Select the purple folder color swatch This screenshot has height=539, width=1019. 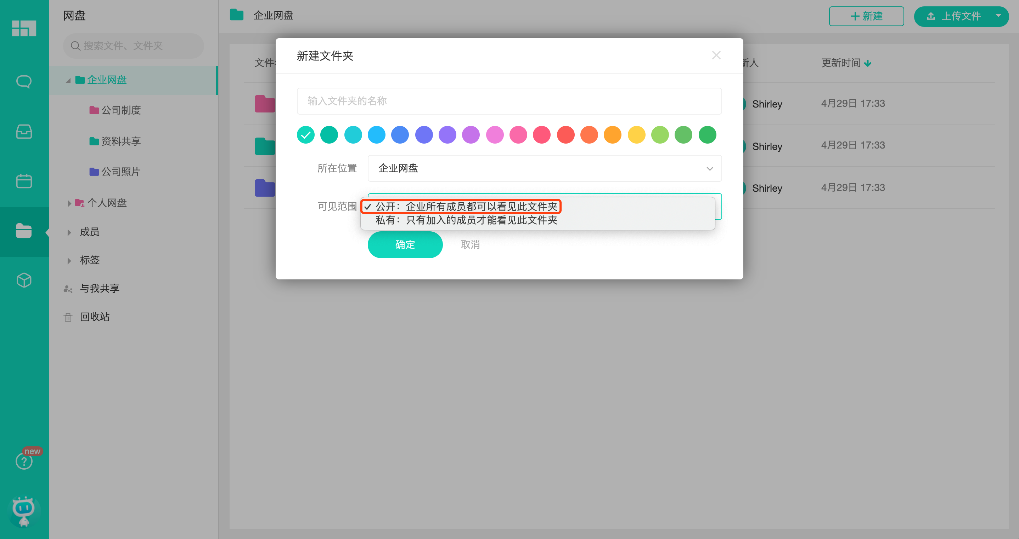(447, 135)
